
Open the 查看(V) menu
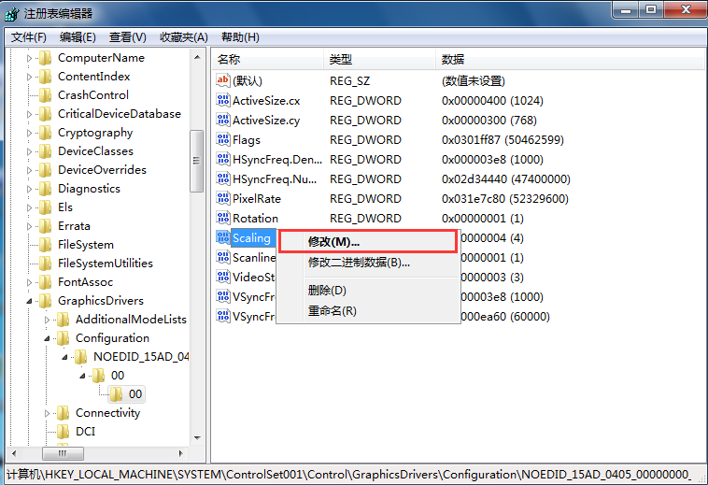tap(128, 37)
